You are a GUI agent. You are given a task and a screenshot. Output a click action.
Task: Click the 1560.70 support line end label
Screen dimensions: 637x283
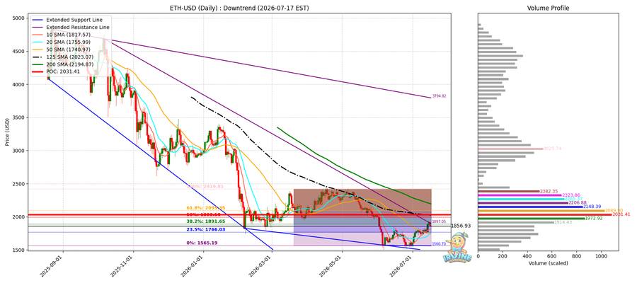[440, 244]
